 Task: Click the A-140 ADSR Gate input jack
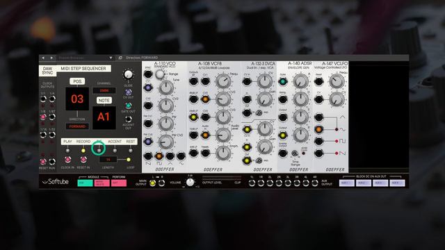coord(283,82)
